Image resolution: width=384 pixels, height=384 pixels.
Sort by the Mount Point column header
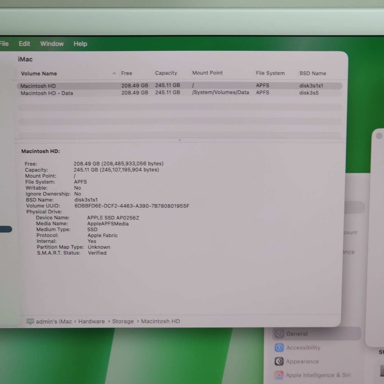click(x=207, y=73)
